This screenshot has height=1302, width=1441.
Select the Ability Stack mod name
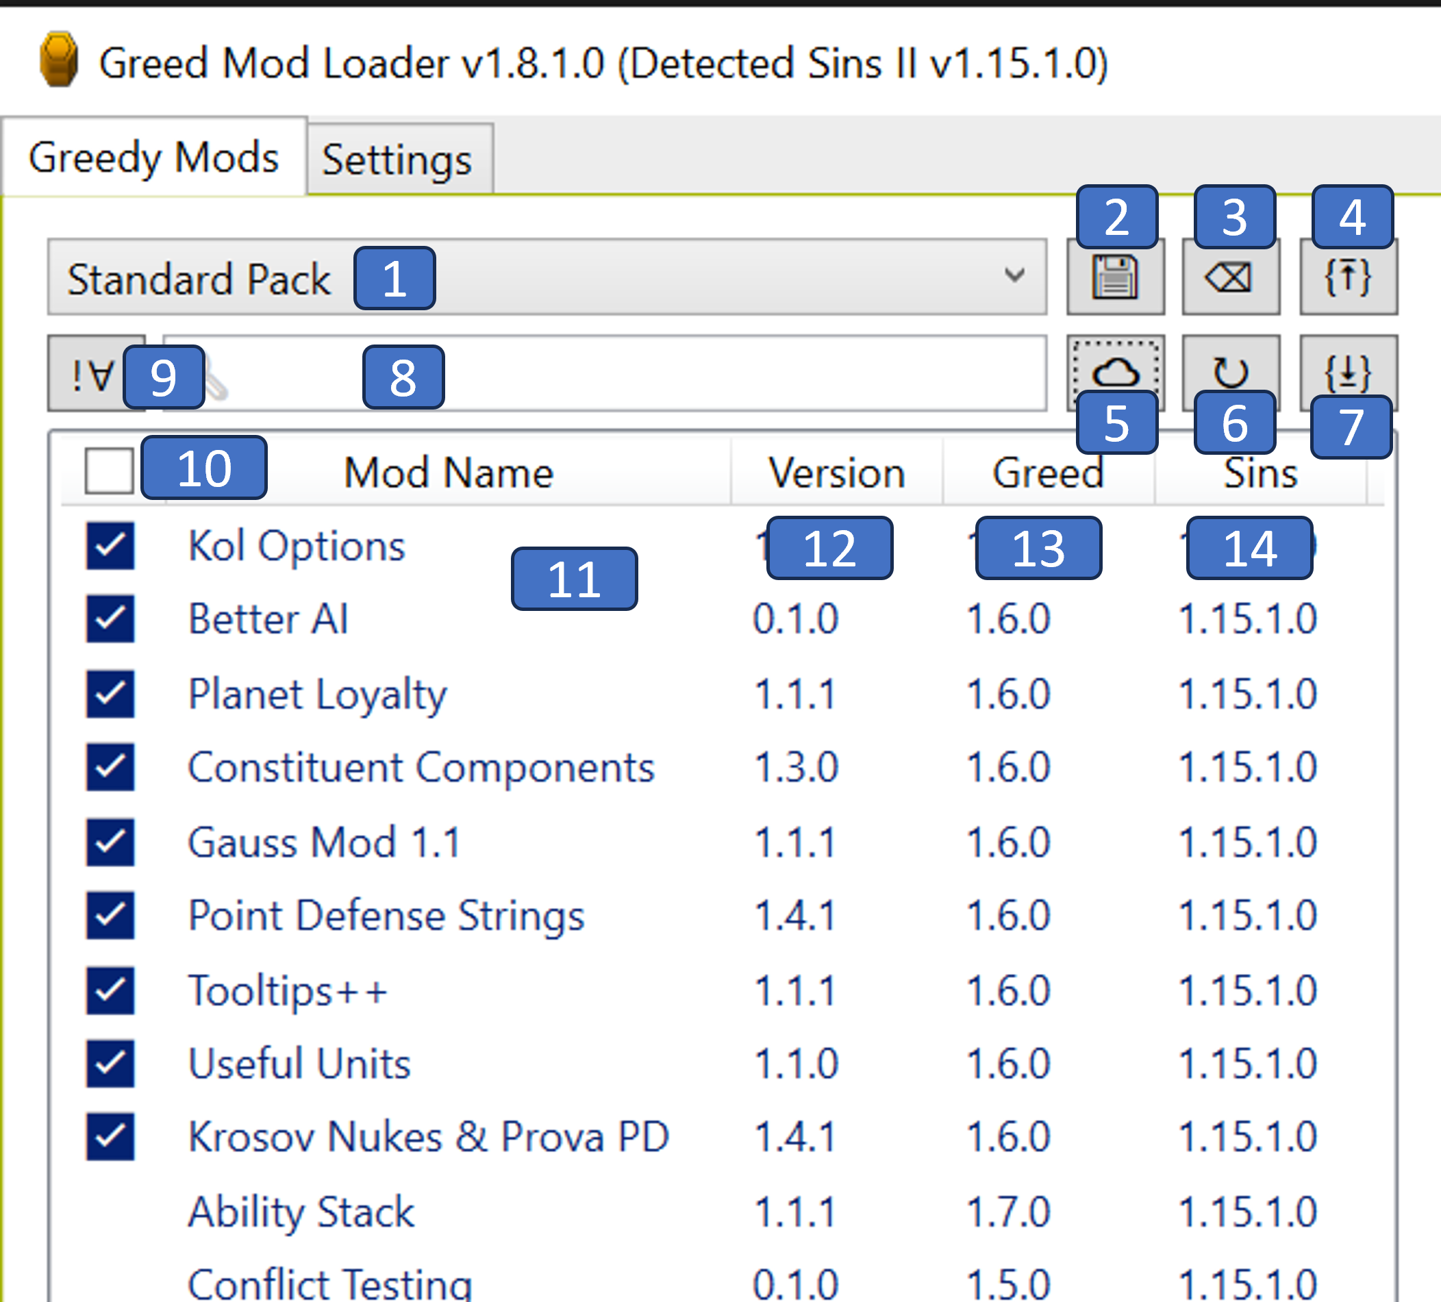pyautogui.click(x=301, y=1213)
